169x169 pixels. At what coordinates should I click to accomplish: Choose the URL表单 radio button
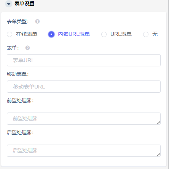tap(104, 34)
